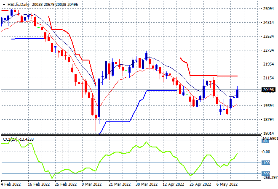Click the current price label 20496
The width and height of the screenshot is (278, 189).
point(267,90)
